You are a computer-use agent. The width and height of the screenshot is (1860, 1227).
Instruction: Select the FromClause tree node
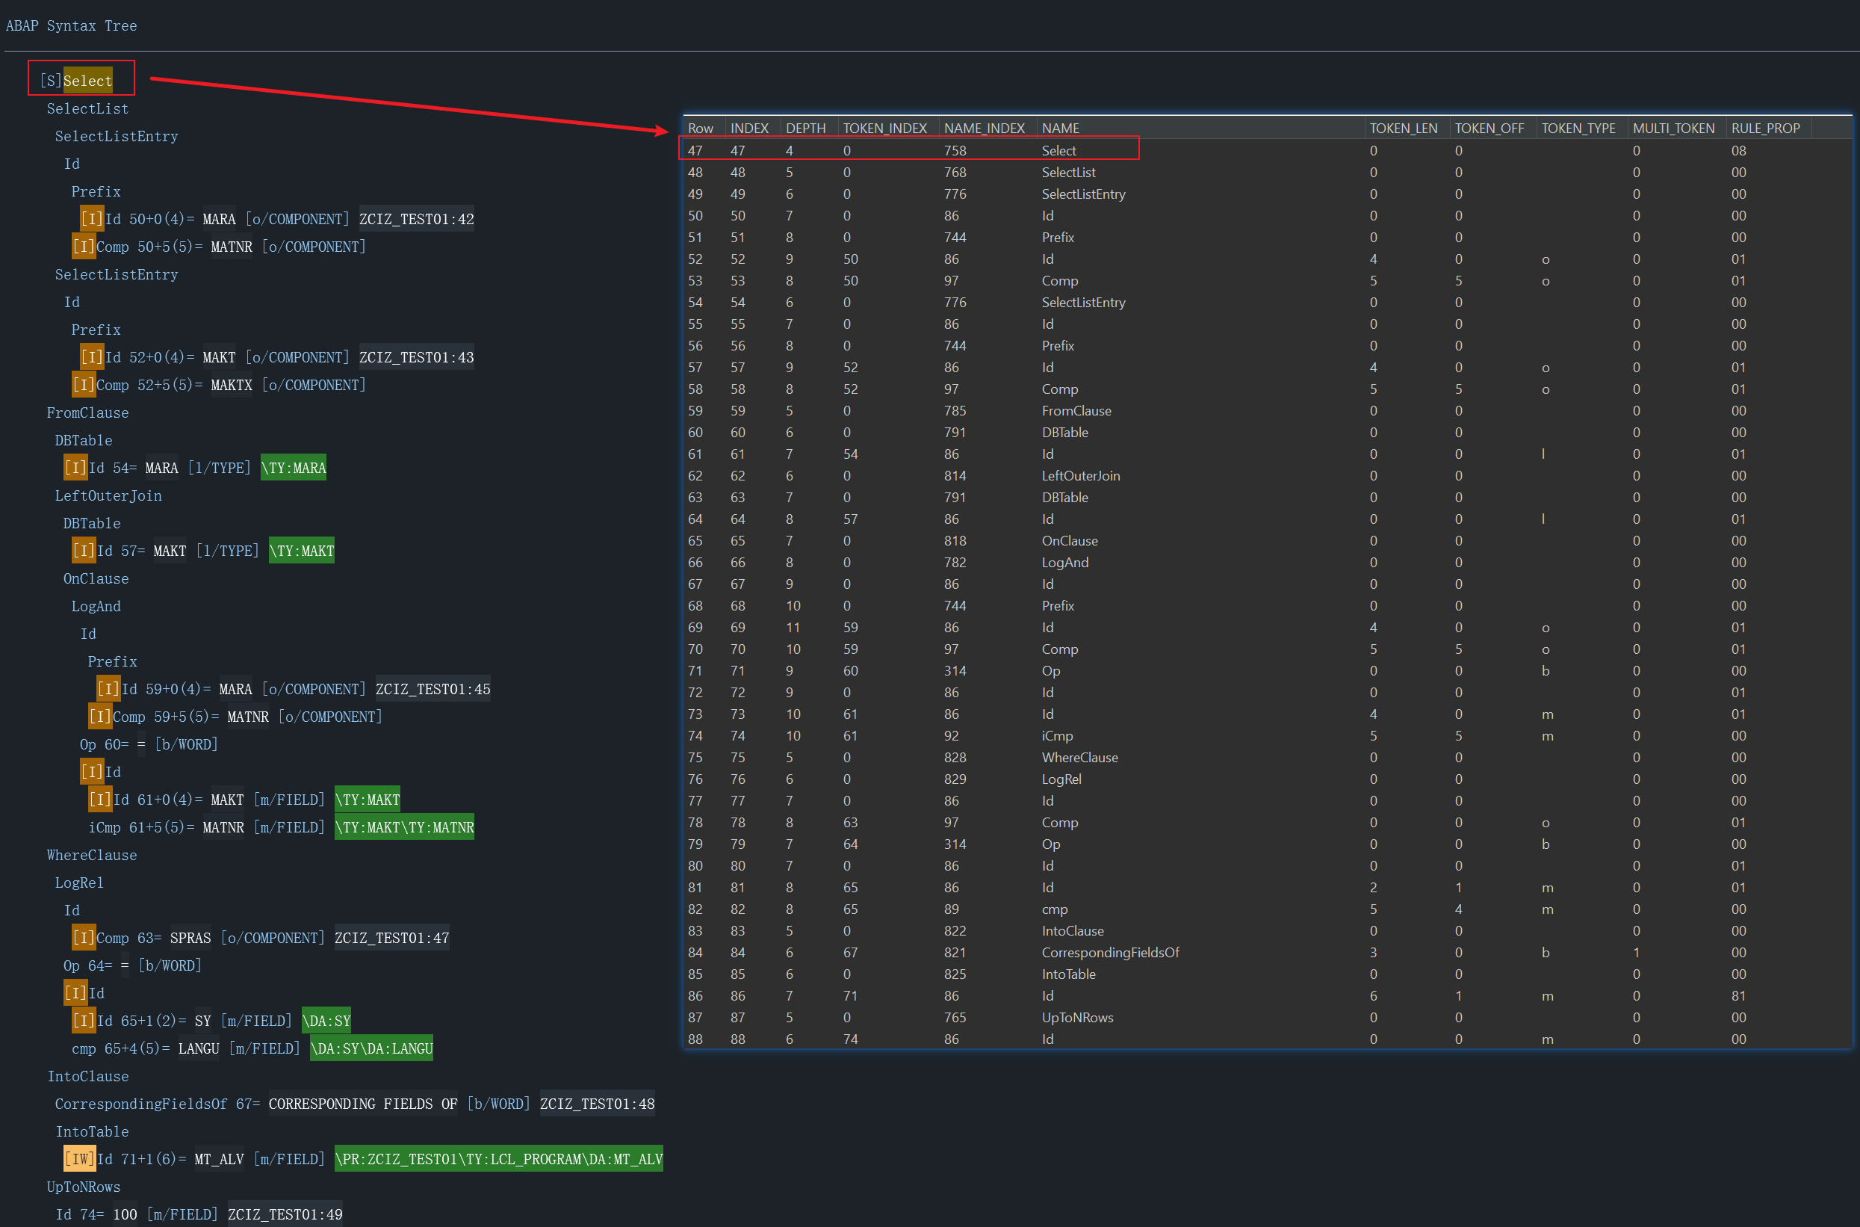pyautogui.click(x=87, y=412)
